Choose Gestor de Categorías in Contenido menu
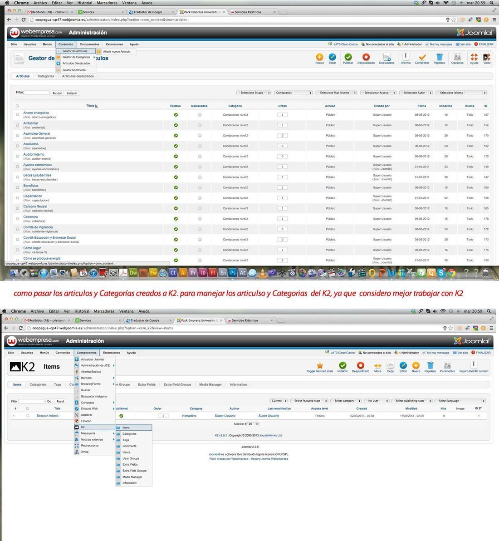 click(76, 57)
